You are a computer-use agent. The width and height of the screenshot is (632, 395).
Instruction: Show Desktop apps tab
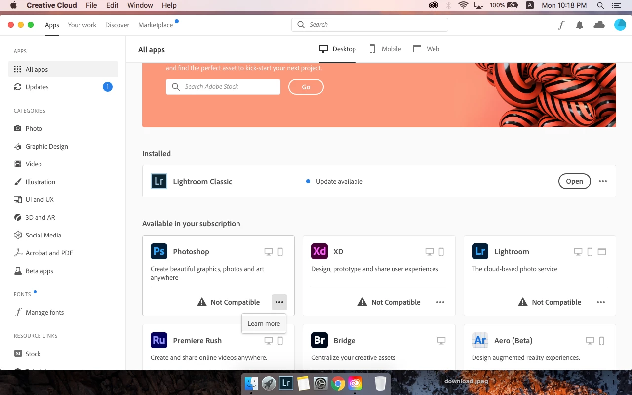[337, 49]
